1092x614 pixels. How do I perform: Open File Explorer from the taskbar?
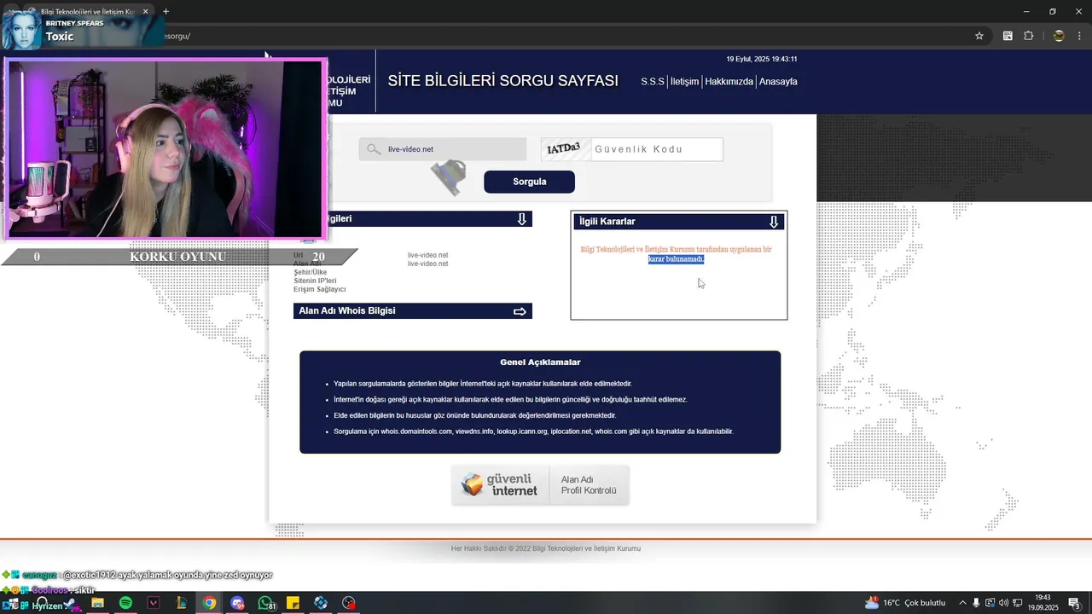point(97,603)
